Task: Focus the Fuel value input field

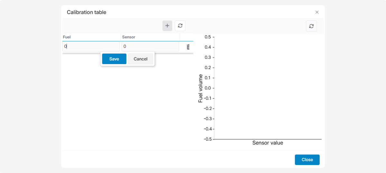Action: [91, 46]
